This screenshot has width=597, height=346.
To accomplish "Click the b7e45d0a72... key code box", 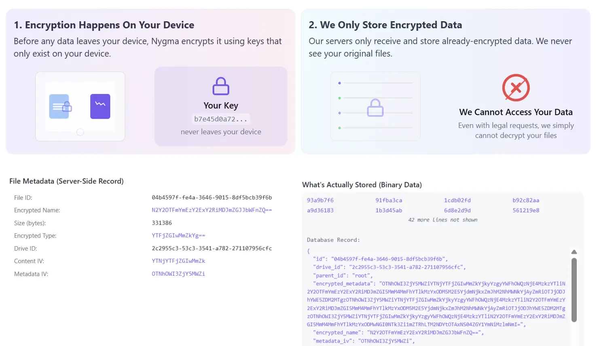I will pyautogui.click(x=221, y=119).
